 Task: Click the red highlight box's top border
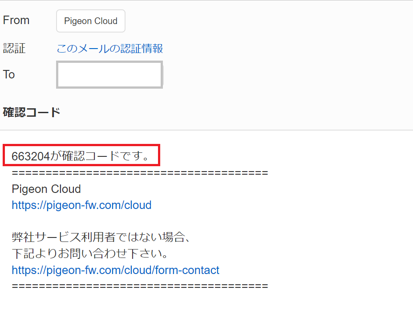click(81, 145)
